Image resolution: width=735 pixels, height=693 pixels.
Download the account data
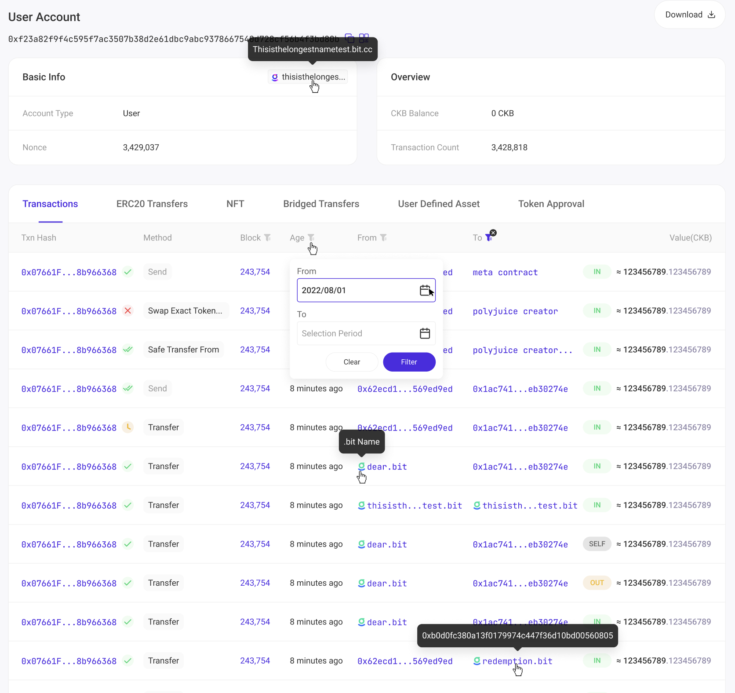point(689,14)
